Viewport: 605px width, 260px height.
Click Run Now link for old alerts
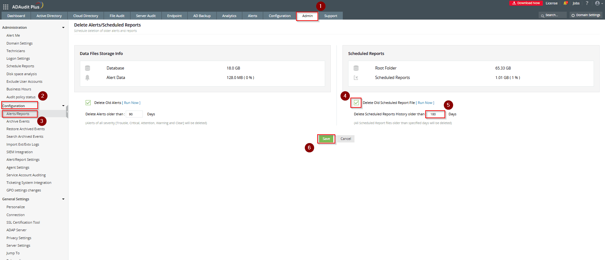coord(131,103)
